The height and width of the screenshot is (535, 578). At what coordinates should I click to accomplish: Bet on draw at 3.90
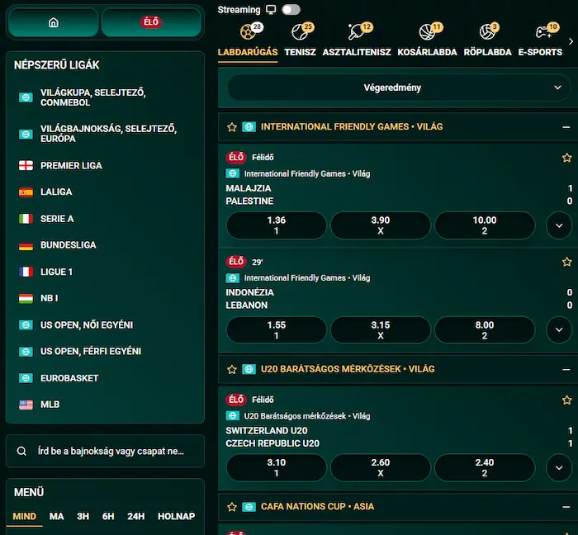click(381, 225)
